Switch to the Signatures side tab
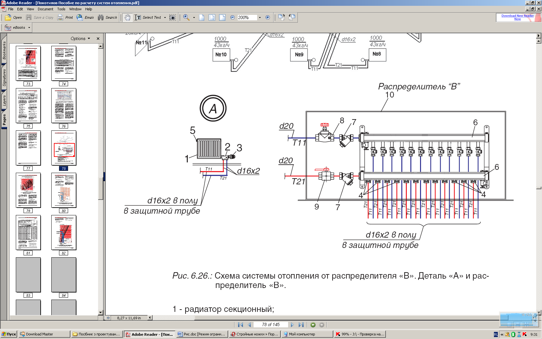Screen dimensions: 542x339 click(4, 78)
